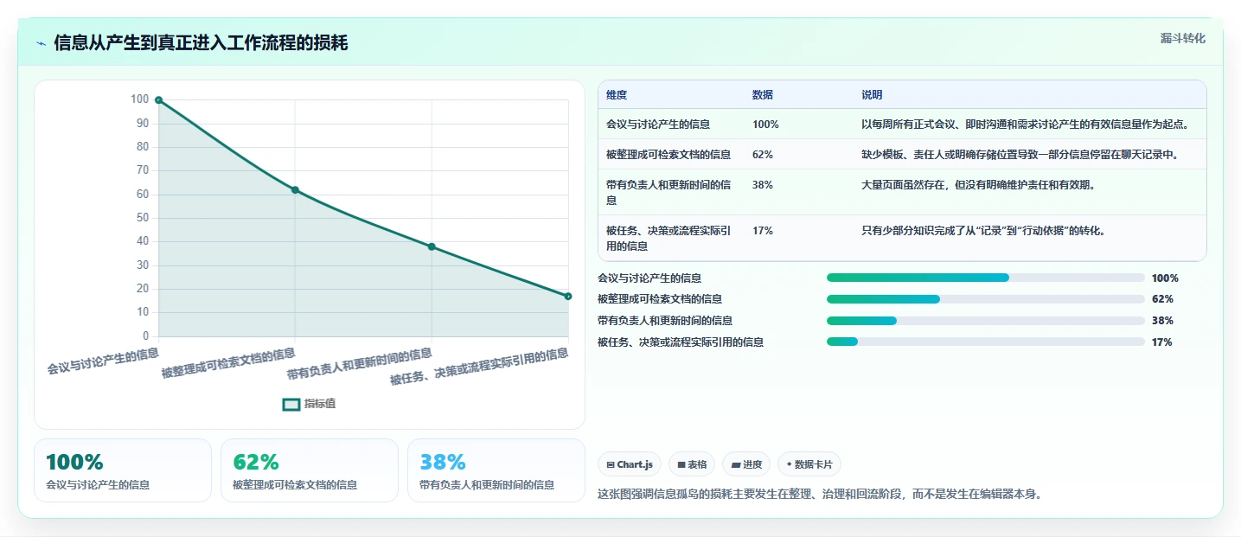The image size is (1241, 537).
Task: Click the description starting 缺少模板、责任人
Action: click(1020, 155)
